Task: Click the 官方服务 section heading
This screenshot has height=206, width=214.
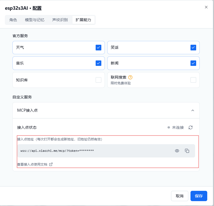Action: (x=20, y=36)
